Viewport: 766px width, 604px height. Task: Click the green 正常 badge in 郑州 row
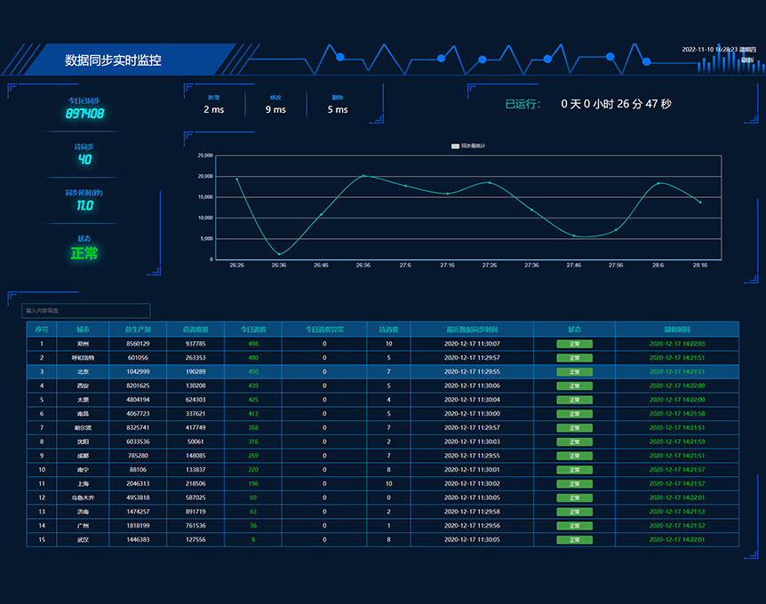tap(574, 344)
